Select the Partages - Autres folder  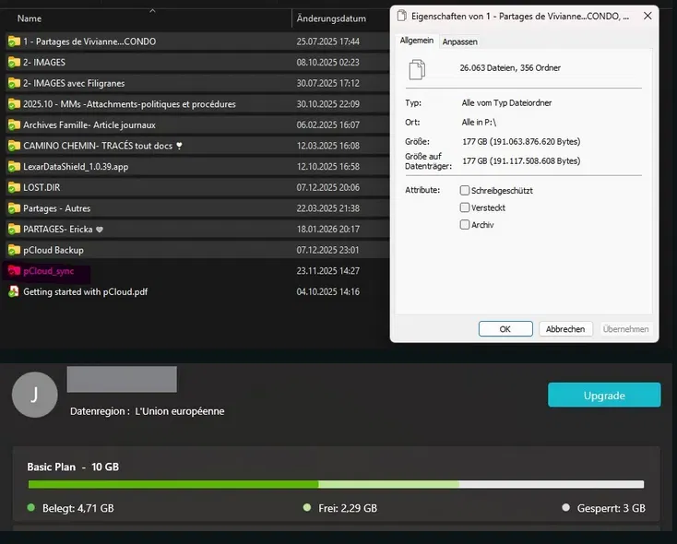click(x=56, y=208)
